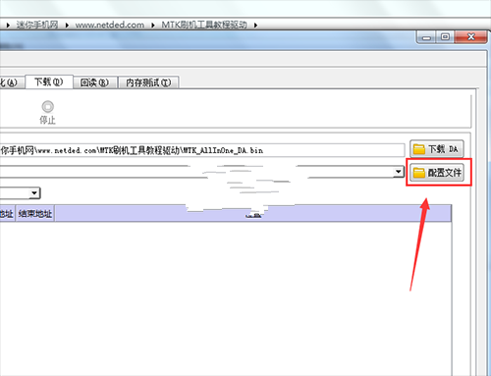Click the 停止 stop icon
Image resolution: width=491 pixels, height=376 pixels.
pyautogui.click(x=48, y=107)
